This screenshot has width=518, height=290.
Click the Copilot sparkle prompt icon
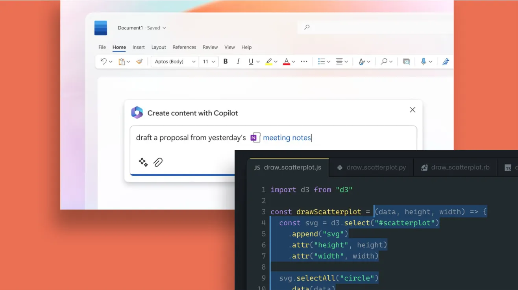[x=143, y=162]
